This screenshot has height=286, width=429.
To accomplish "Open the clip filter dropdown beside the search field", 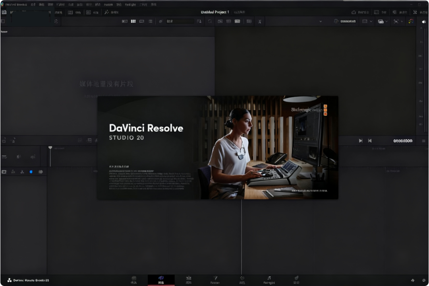I will pos(199,21).
